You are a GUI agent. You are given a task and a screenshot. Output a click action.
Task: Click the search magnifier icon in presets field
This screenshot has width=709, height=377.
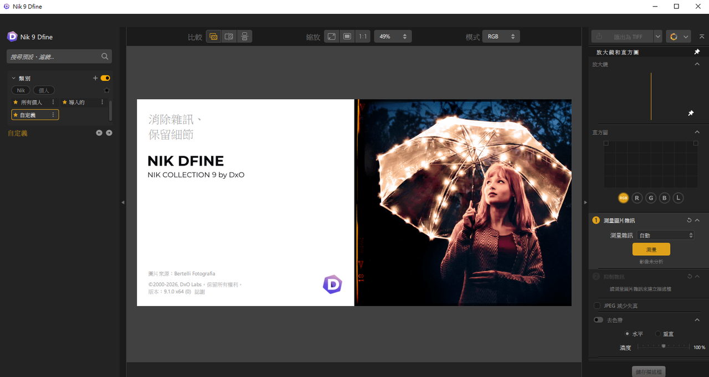tap(105, 56)
